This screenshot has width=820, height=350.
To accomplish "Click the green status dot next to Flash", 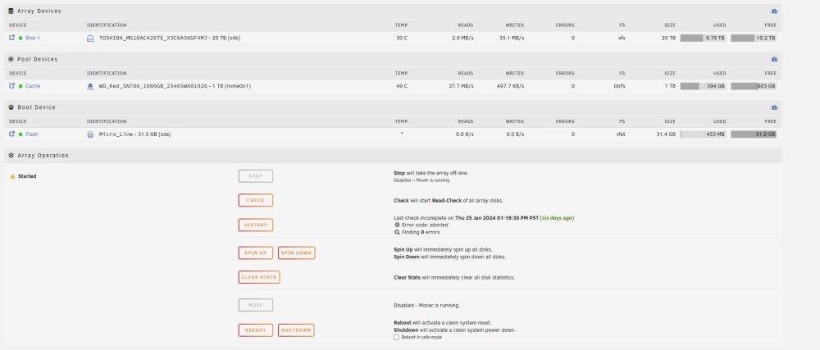I will pyautogui.click(x=21, y=134).
